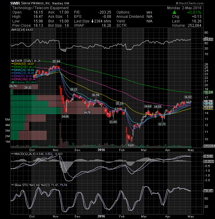This screenshot has height=219, width=215.
Task: Click the Sierra Wireless, Inc. company name
Action: pos(36,3)
